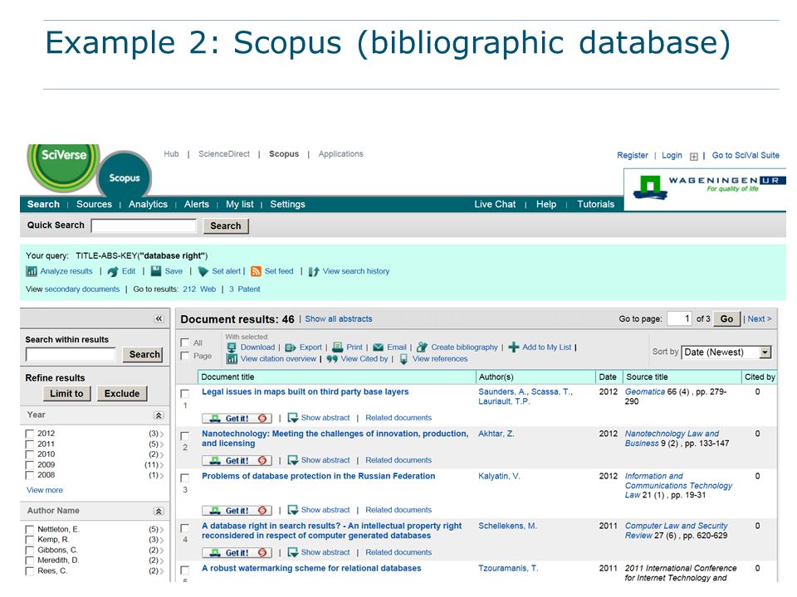Click the Set alert icon

(203, 272)
